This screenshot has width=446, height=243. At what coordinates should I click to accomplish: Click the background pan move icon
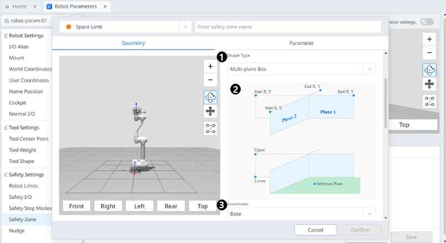point(429,84)
